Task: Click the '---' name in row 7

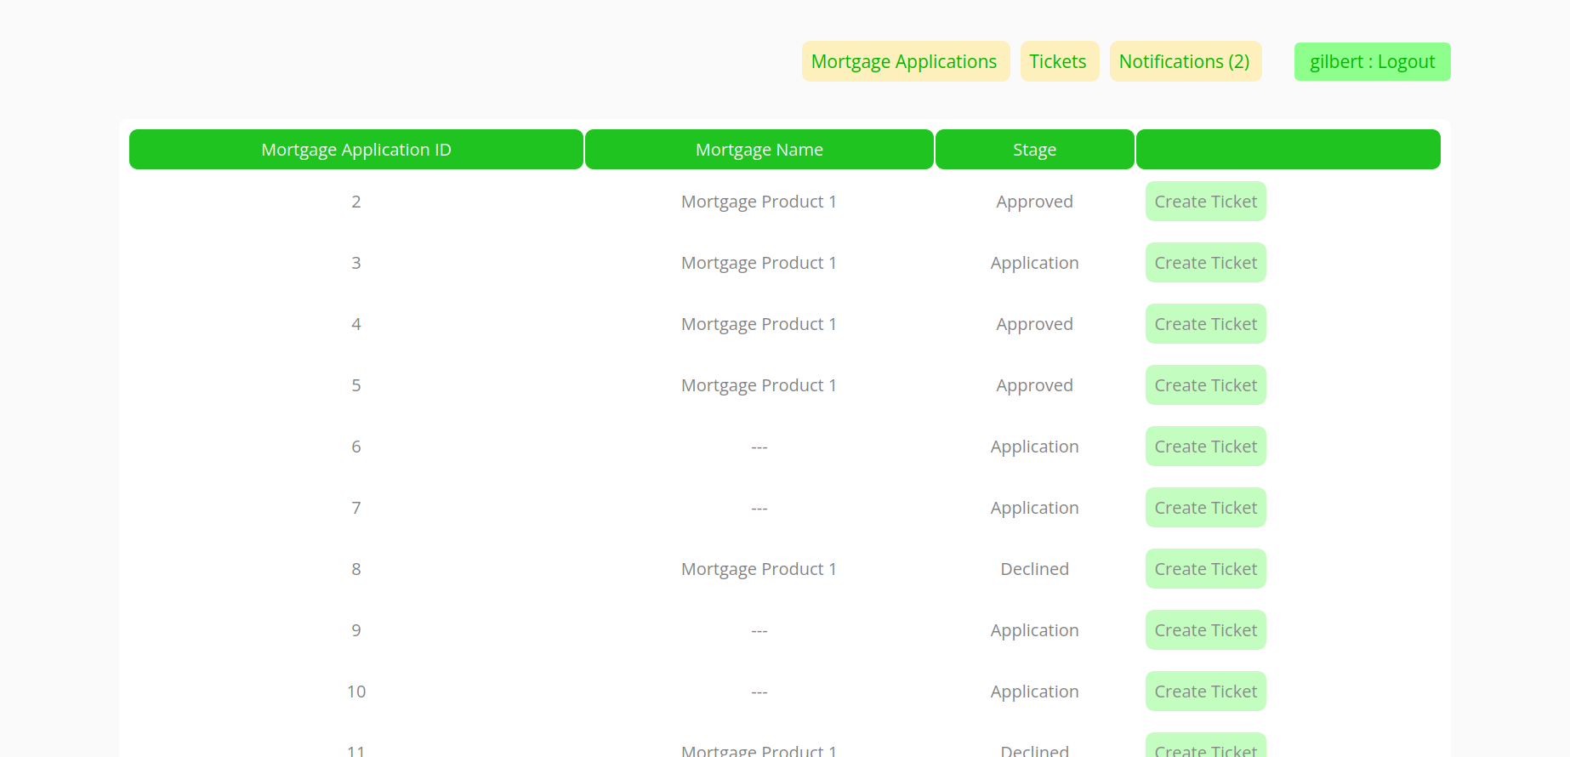Action: (759, 508)
